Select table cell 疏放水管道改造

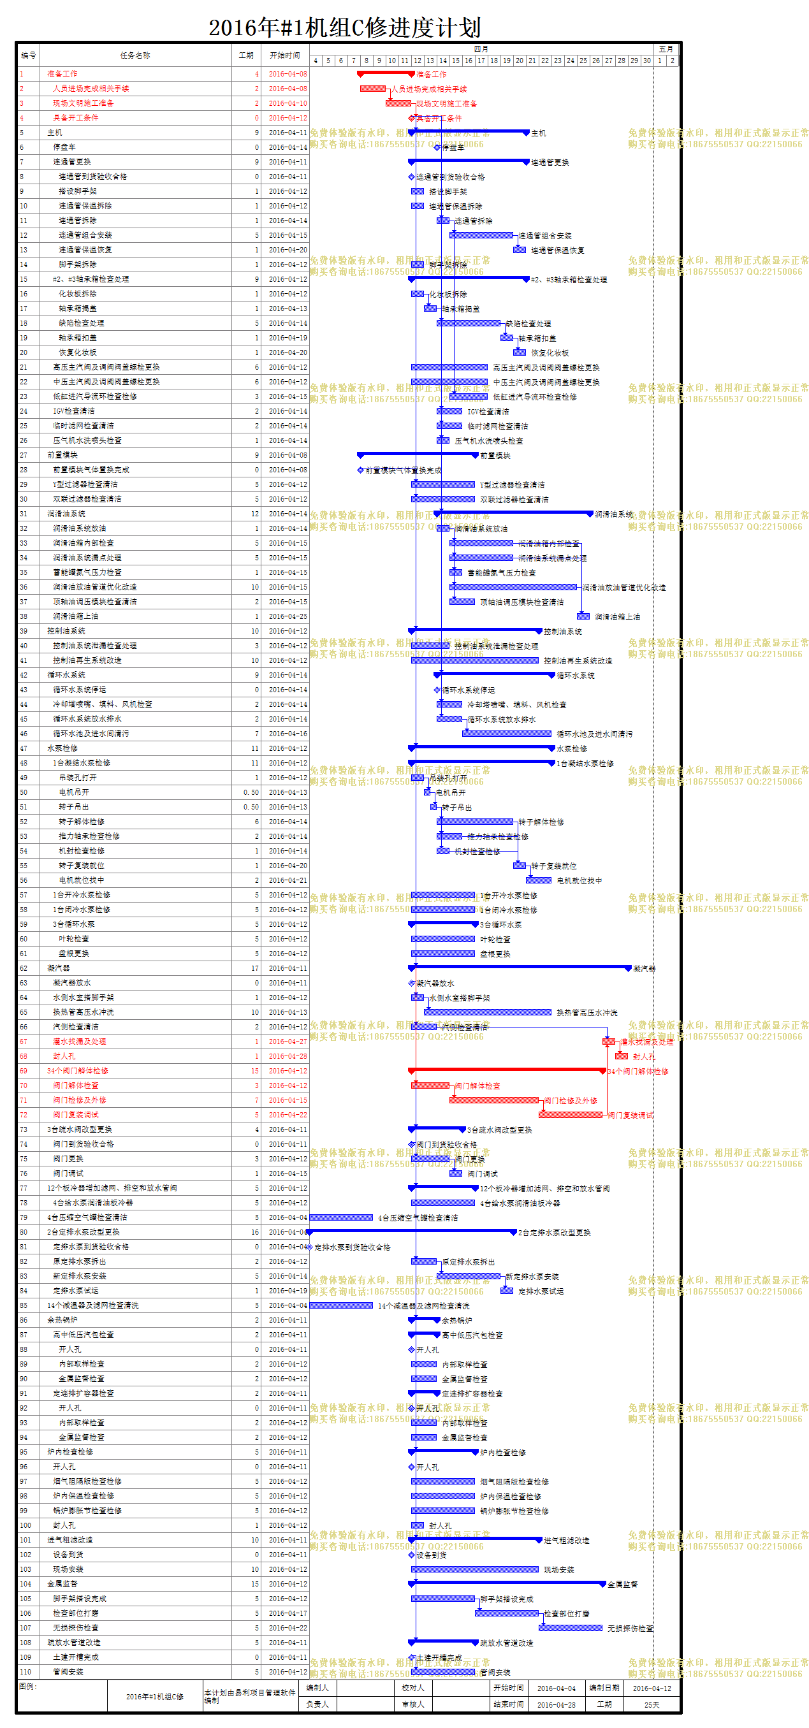pos(73,1643)
